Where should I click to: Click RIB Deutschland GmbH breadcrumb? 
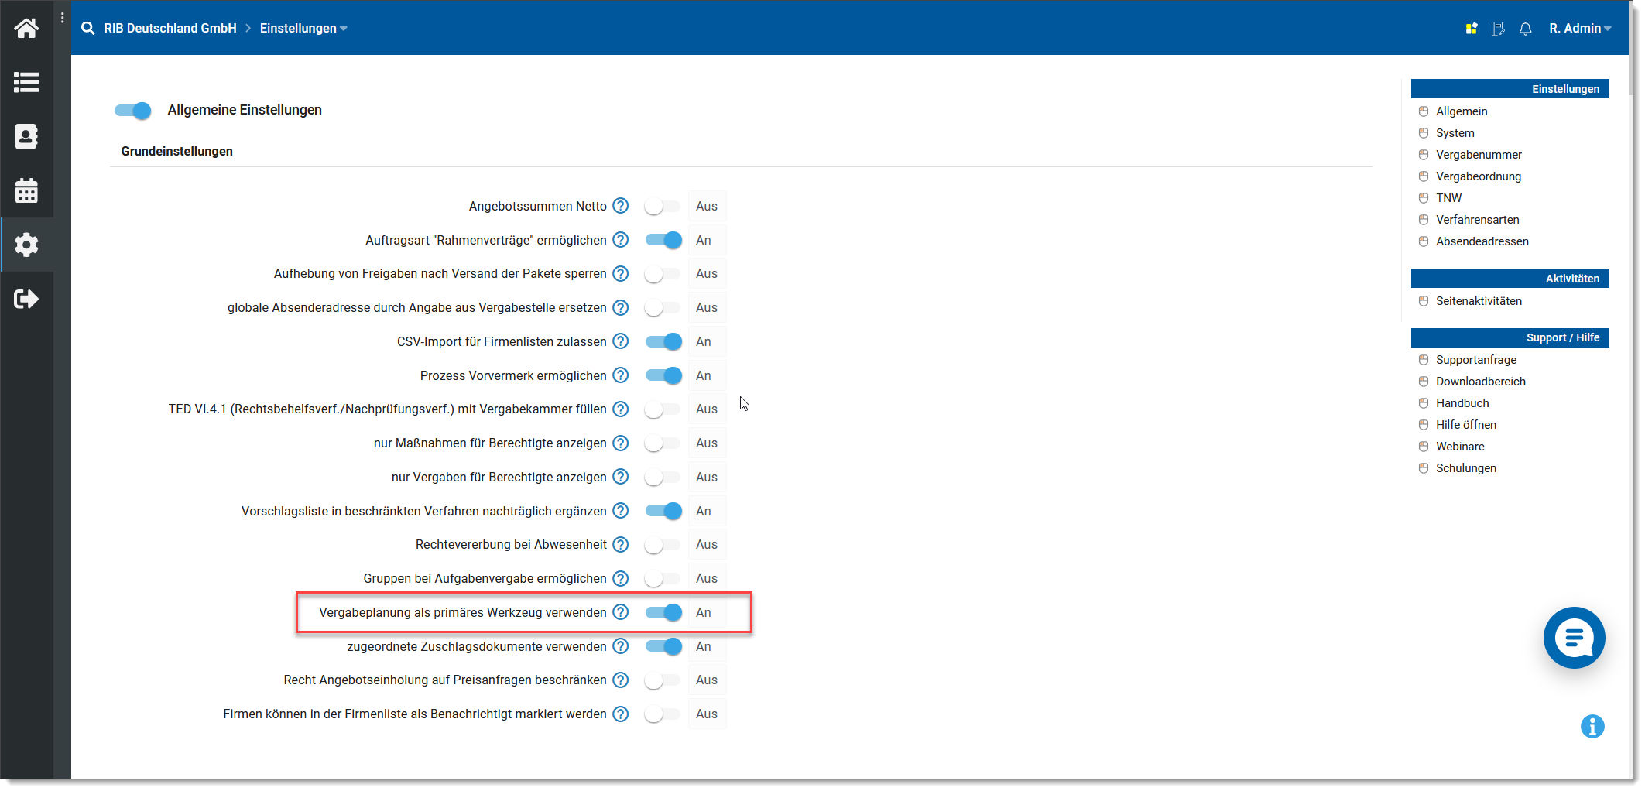(170, 28)
